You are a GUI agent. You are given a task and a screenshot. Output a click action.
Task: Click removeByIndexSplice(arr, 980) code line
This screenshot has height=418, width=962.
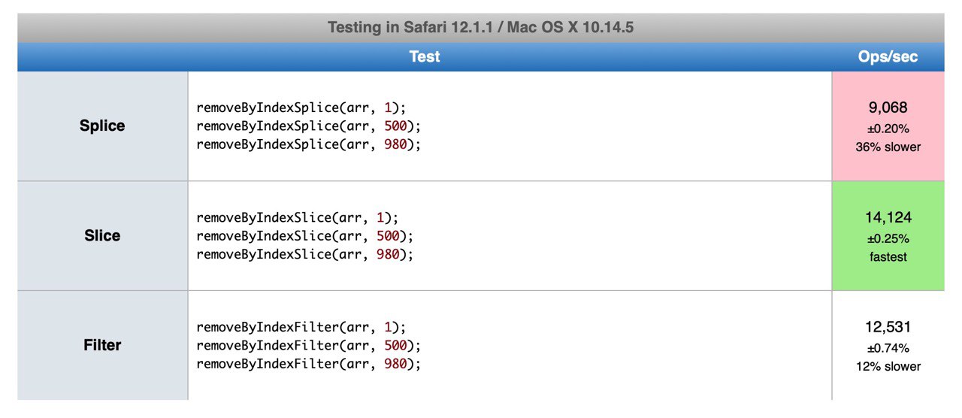(309, 144)
